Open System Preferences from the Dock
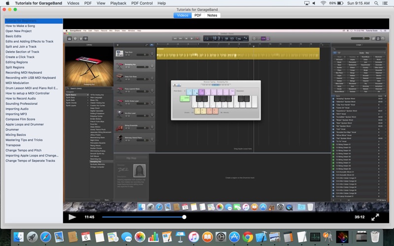394x246 pixels. tap(221, 237)
